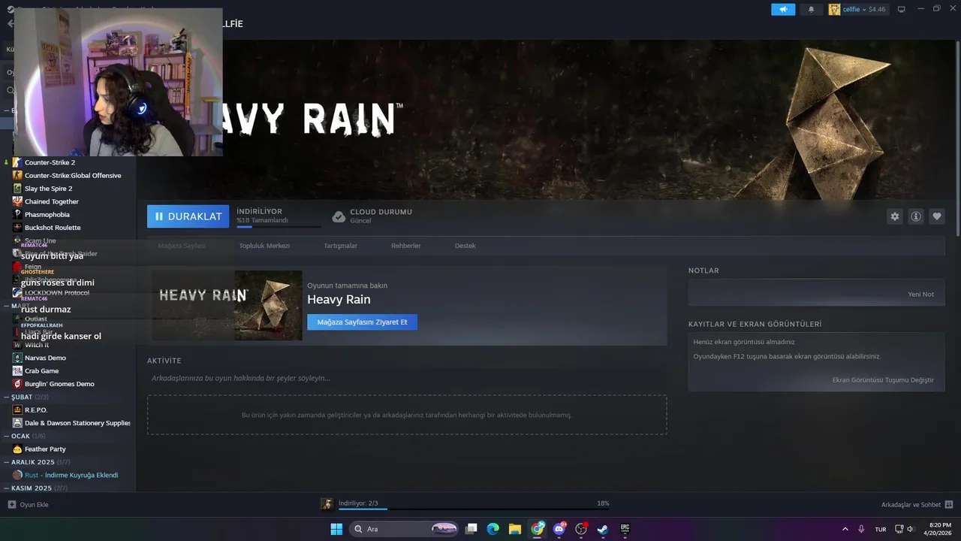961x541 pixels.
Task: Click Oyun Ekle at bottom left
Action: point(28,504)
